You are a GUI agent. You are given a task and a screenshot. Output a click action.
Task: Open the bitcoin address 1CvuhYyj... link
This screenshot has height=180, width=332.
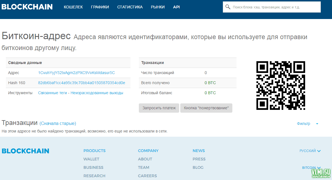tap(76, 73)
